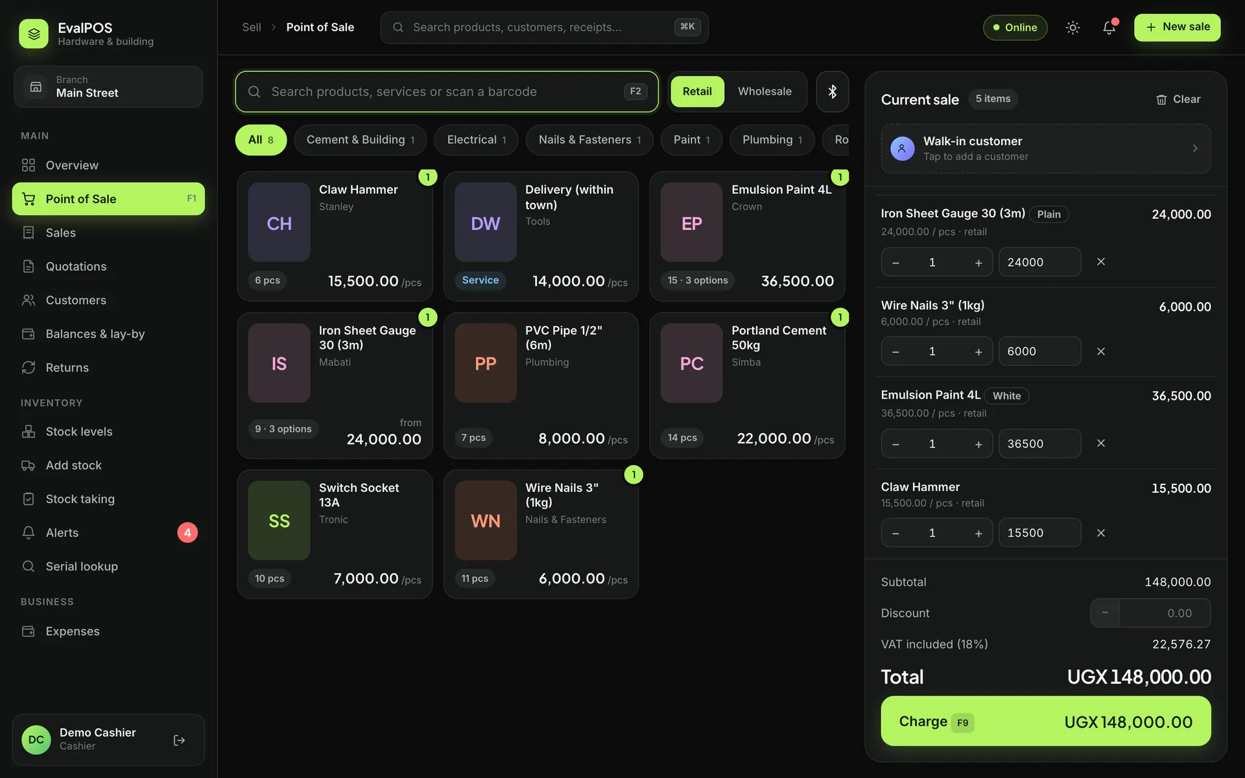
Task: Add Switch Socket 13A product card
Action: pyautogui.click(x=335, y=534)
